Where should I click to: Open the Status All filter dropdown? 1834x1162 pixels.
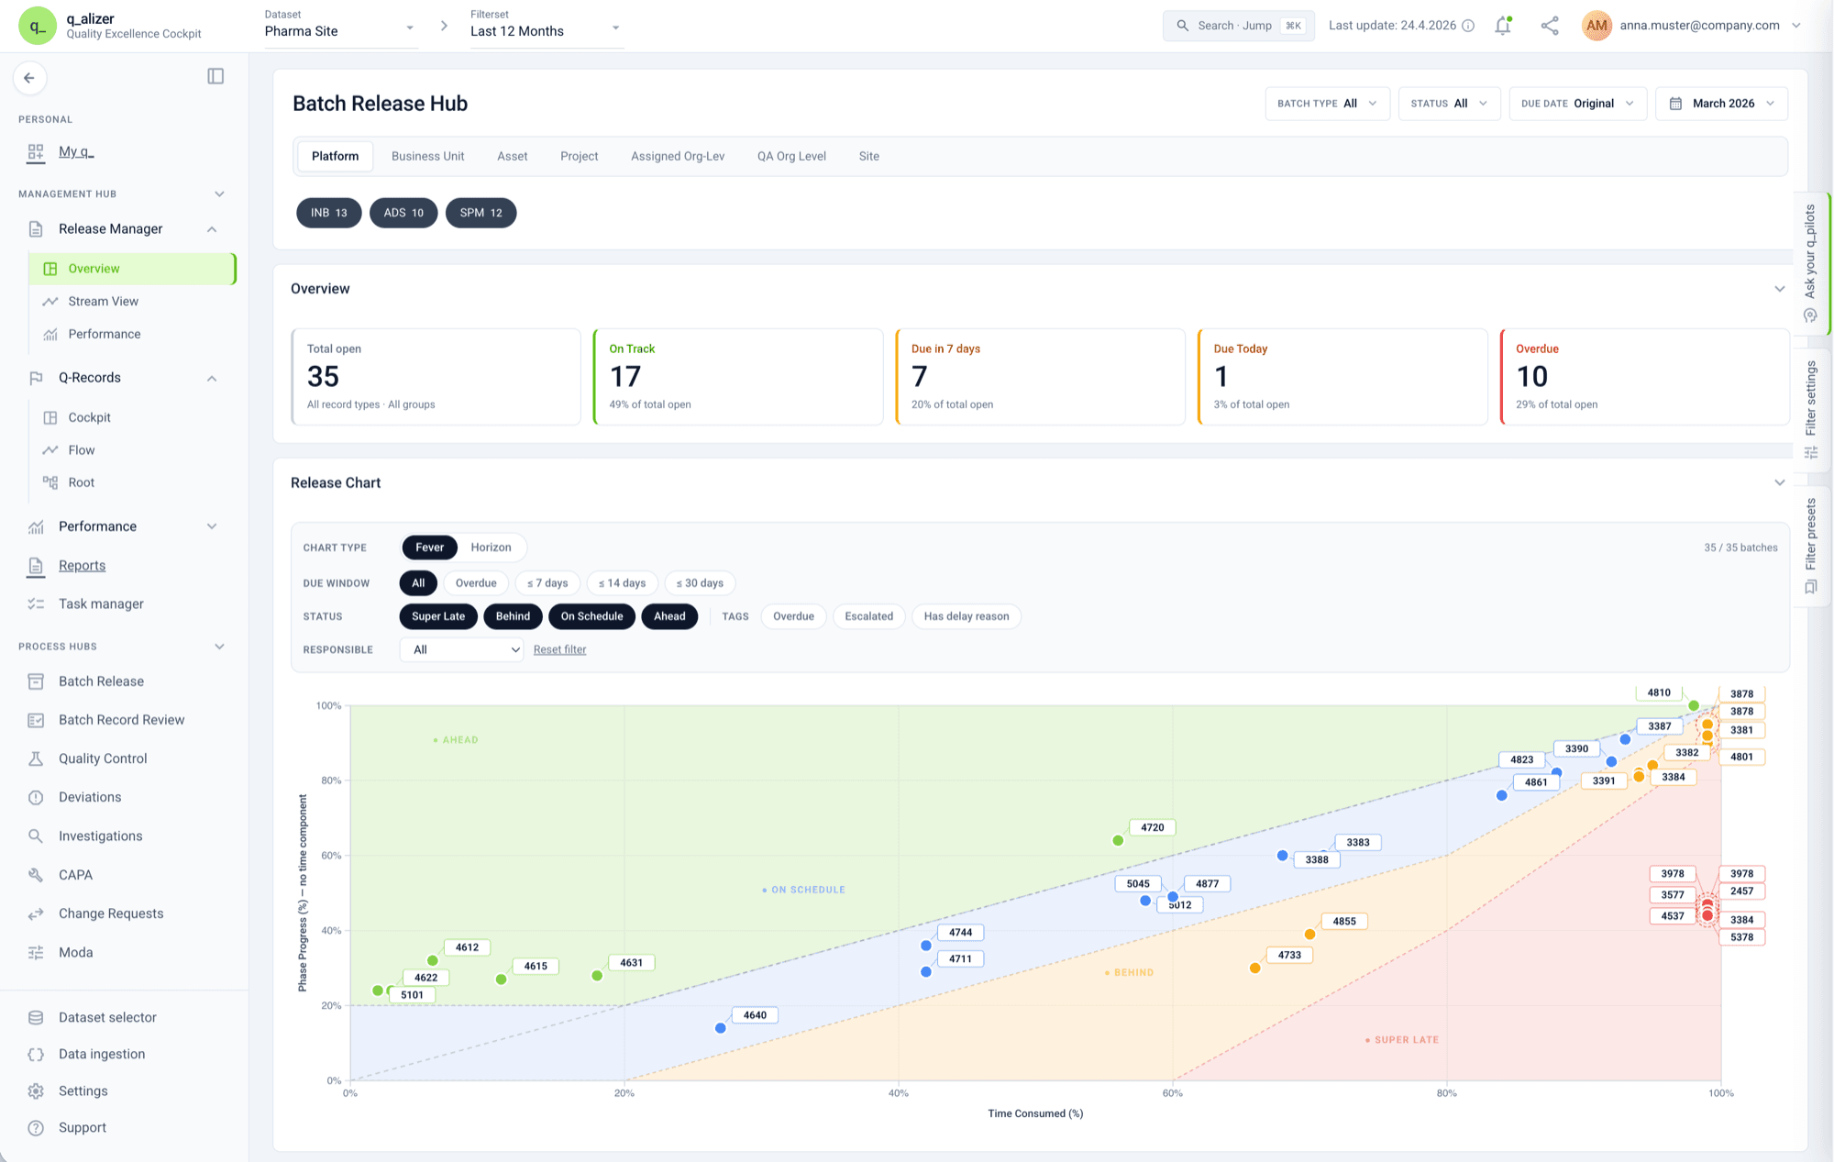[1449, 104]
